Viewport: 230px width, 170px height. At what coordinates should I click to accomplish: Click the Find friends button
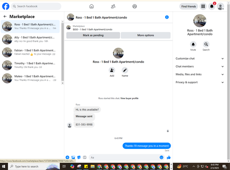[x=189, y=6]
